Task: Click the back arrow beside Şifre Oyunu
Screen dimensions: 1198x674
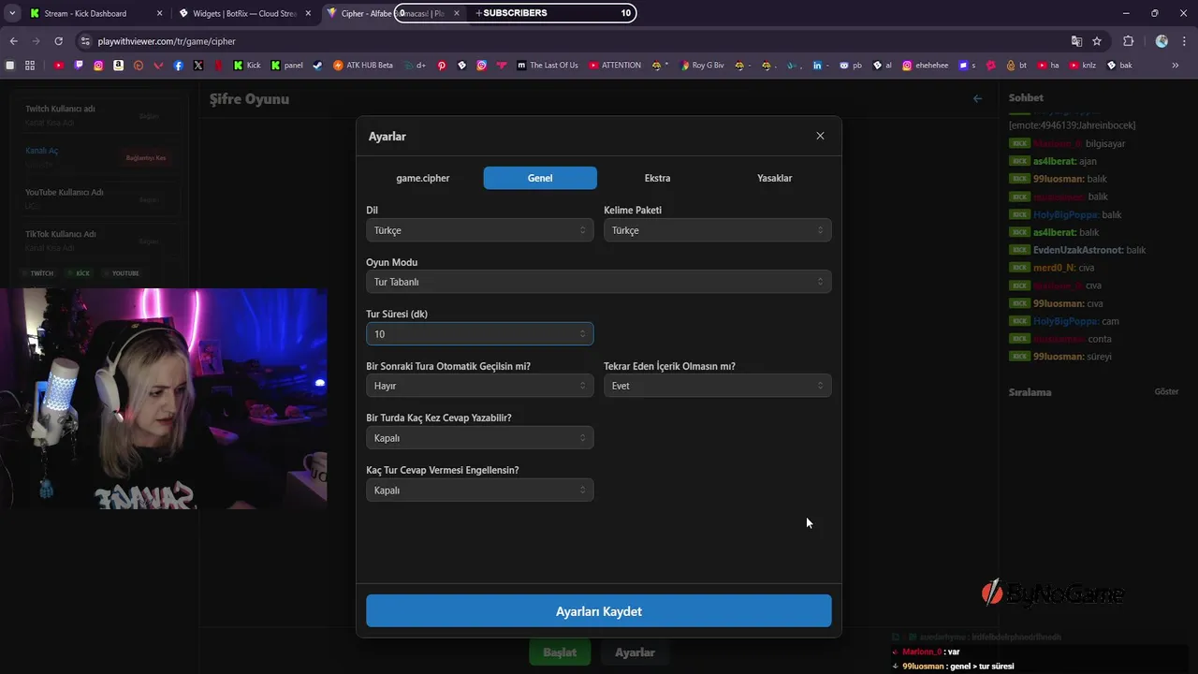Action: (x=977, y=98)
